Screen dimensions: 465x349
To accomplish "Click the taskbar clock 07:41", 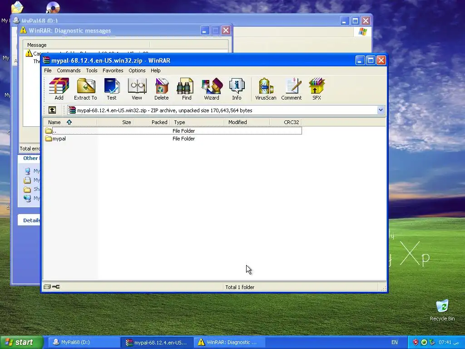I will (x=449, y=342).
